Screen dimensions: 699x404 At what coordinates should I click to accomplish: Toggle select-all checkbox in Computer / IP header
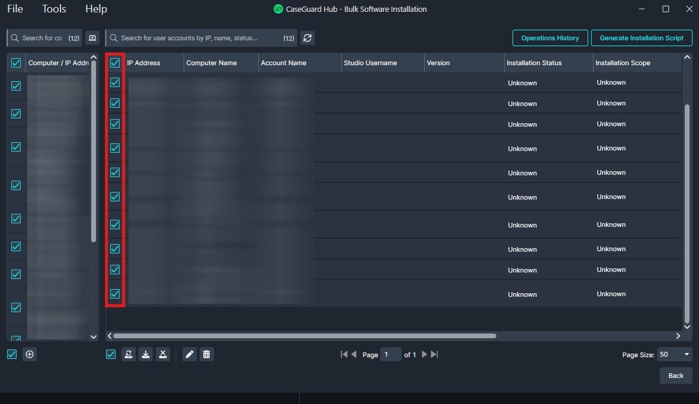(x=16, y=63)
